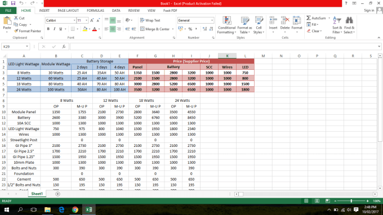This screenshot has width=383, height=215.
Task: Open the Borders tool icon
Action: point(73,29)
